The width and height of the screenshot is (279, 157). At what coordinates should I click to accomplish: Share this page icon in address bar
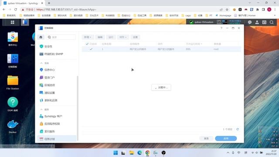pyautogui.click(x=221, y=10)
